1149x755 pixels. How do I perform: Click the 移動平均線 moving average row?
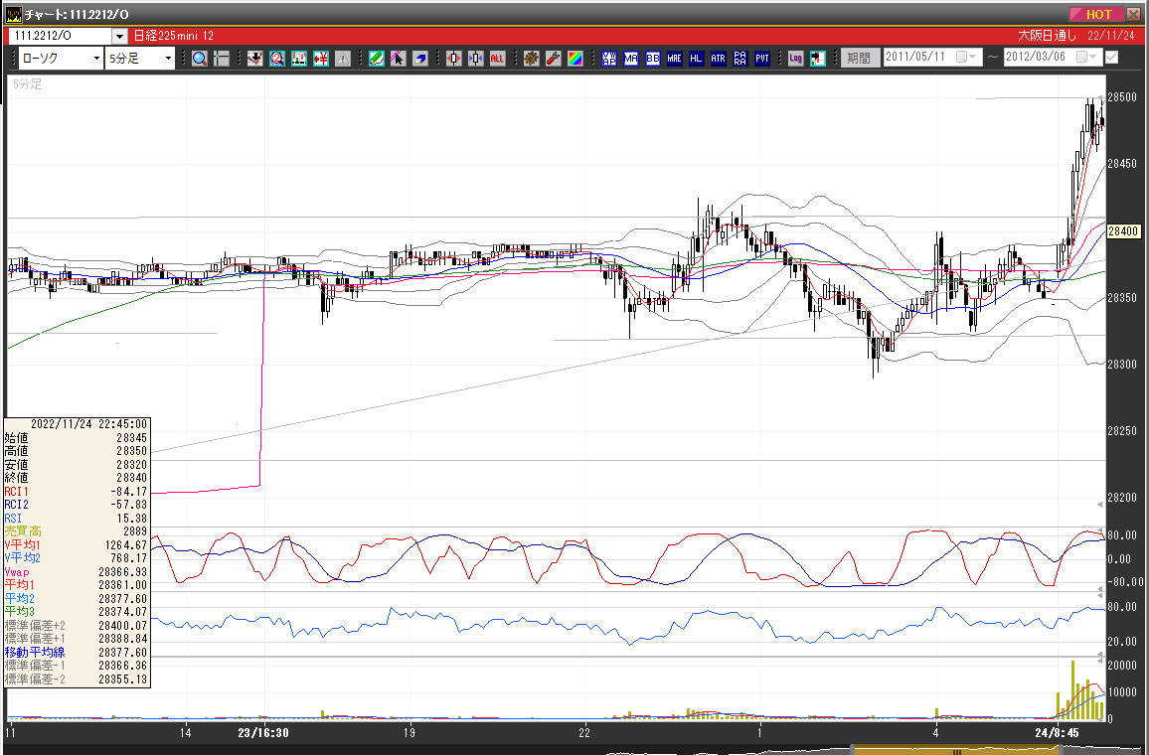[x=77, y=652]
